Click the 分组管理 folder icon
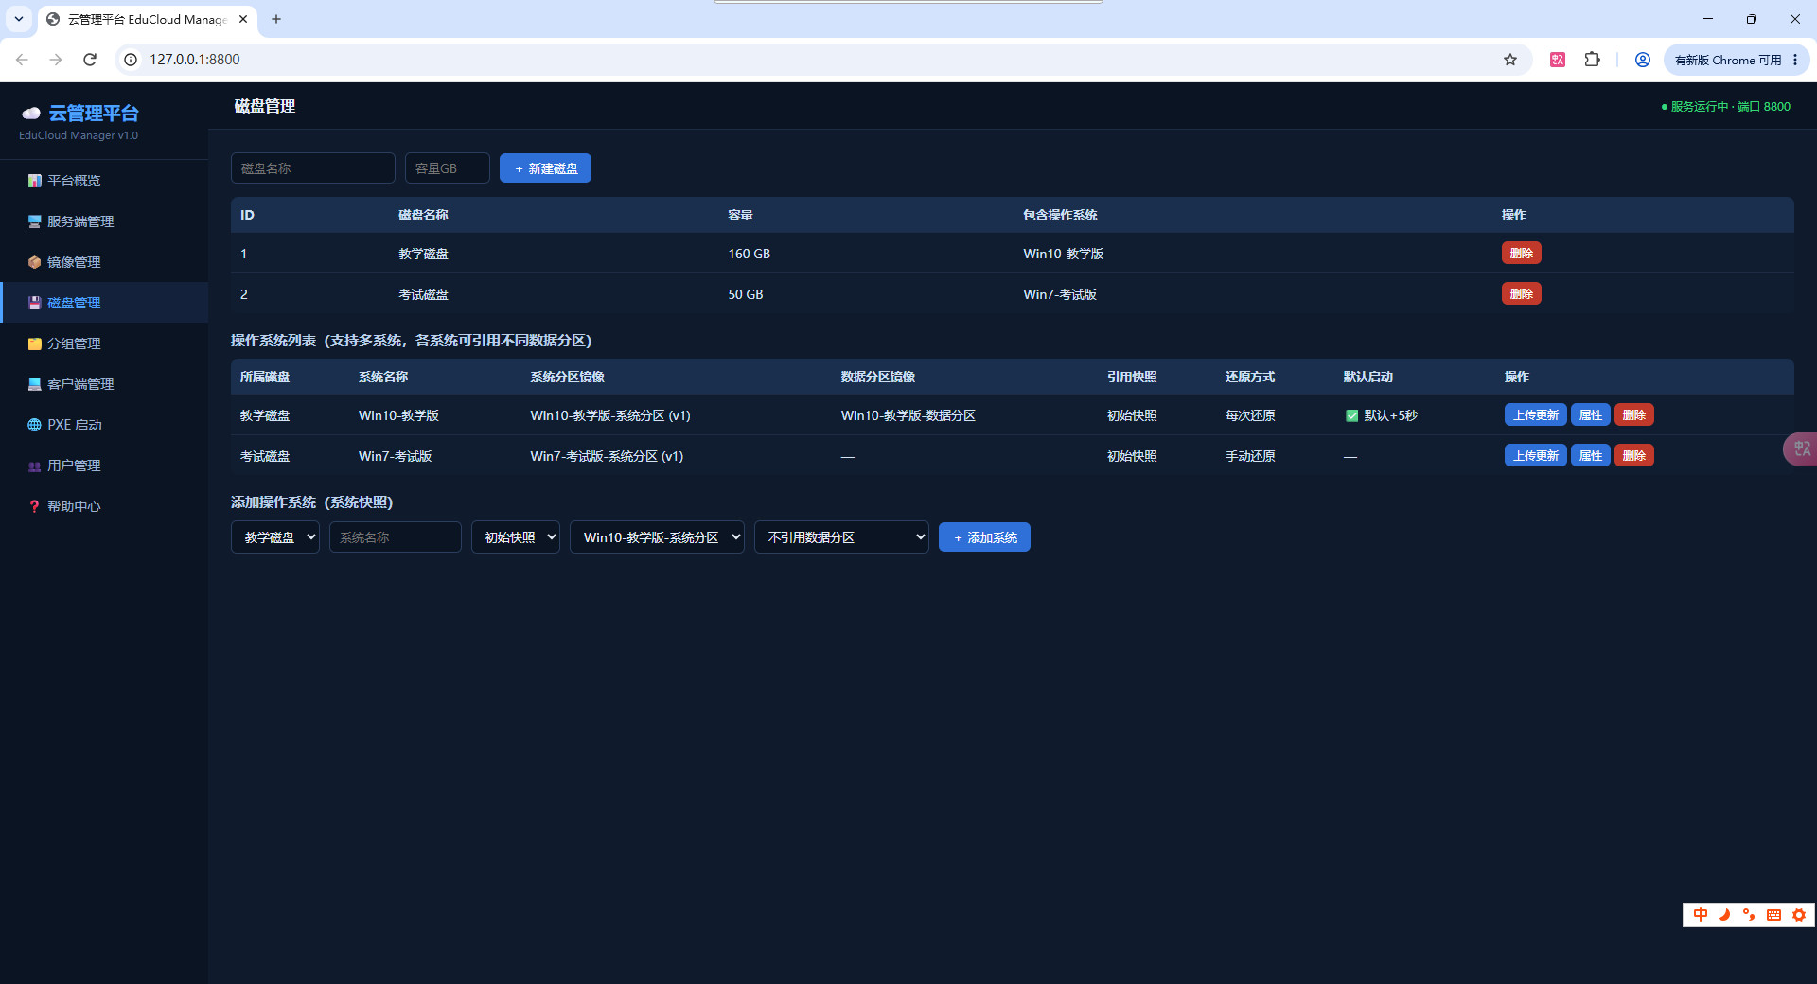1817x984 pixels. [x=35, y=343]
